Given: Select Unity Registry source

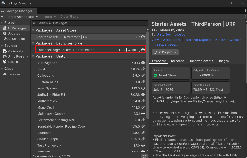Looking at the screenshot, I should point(15,56).
